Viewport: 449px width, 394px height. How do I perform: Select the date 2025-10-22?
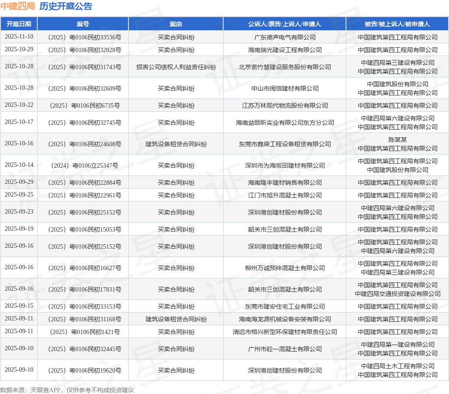pos(19,105)
